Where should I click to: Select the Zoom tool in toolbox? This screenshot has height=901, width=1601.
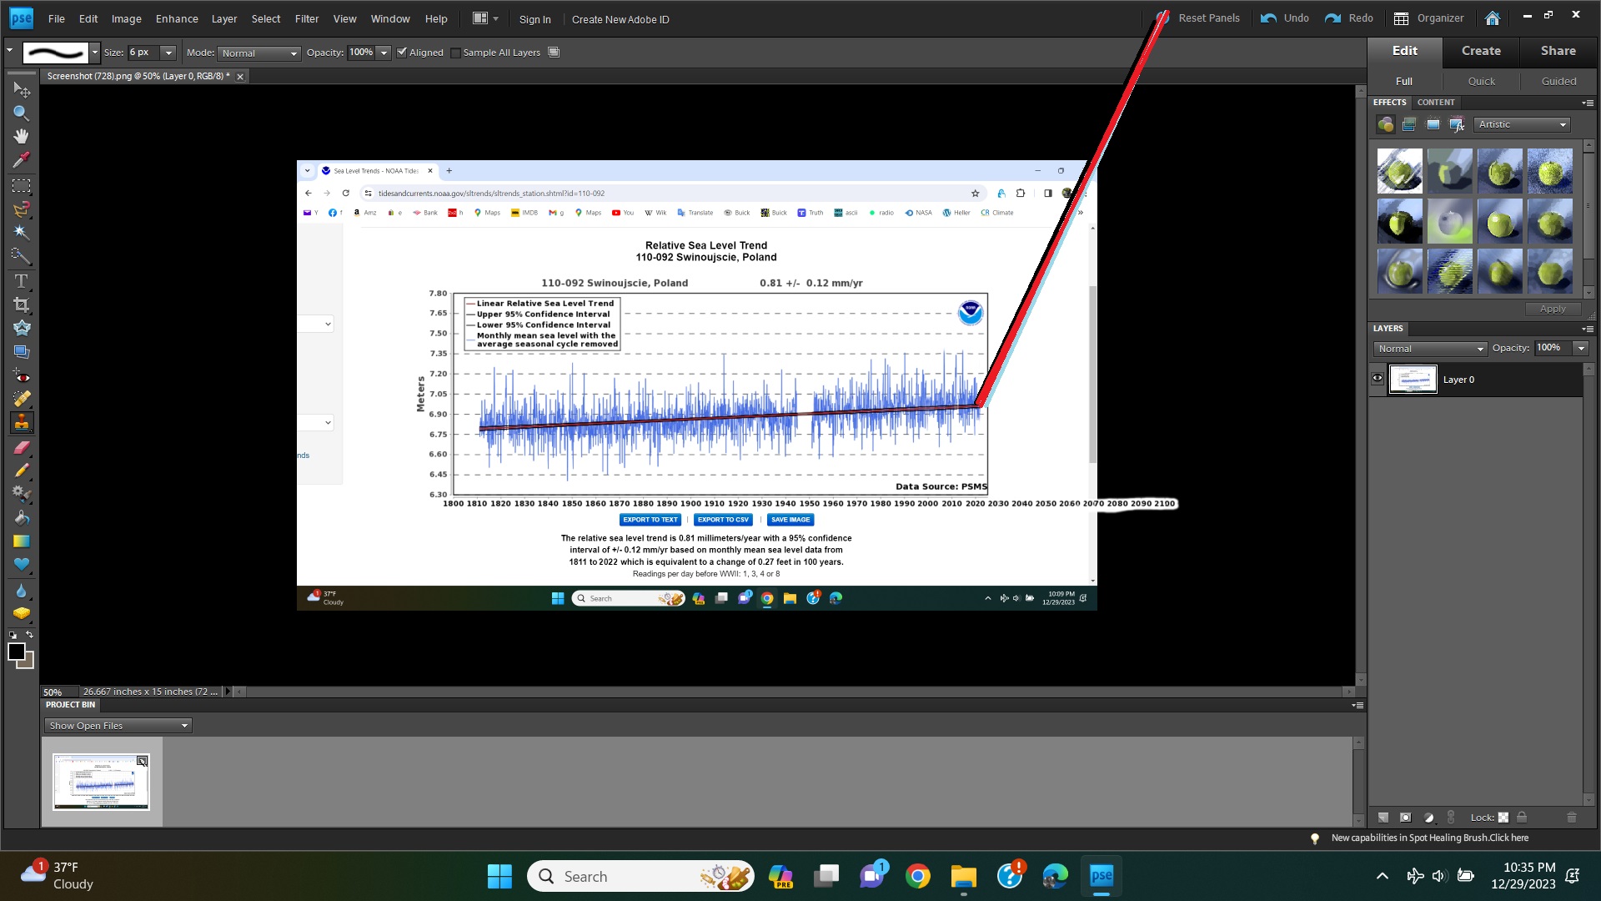coord(21,113)
